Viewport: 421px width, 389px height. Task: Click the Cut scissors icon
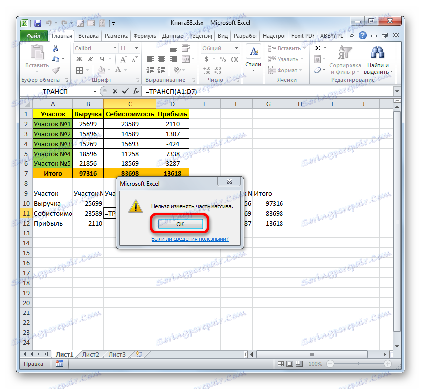[55, 48]
